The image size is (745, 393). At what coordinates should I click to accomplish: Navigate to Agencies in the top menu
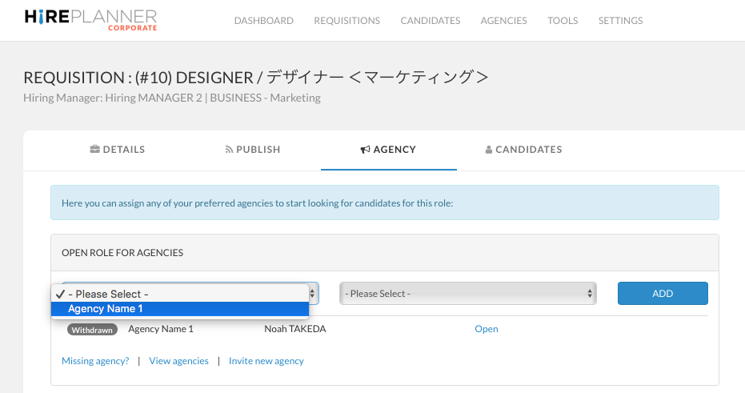point(503,21)
